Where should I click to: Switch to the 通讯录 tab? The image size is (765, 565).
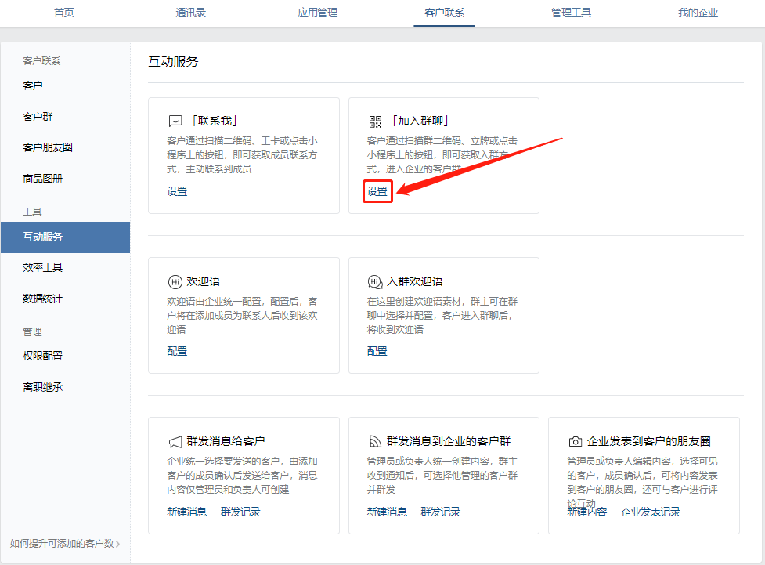pos(190,13)
